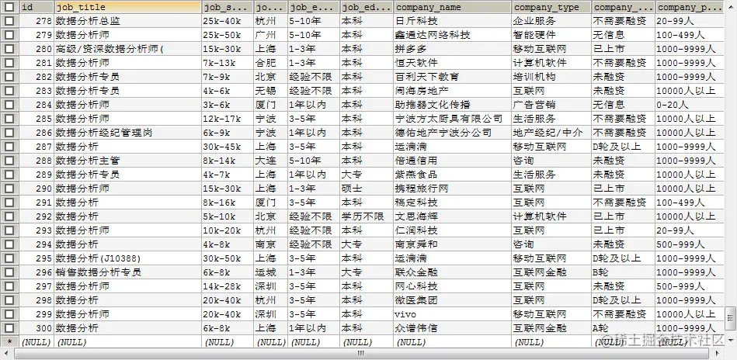This screenshot has width=737, height=360.
Task: Click the vertical scrollbar thumb
Action: click(731, 319)
